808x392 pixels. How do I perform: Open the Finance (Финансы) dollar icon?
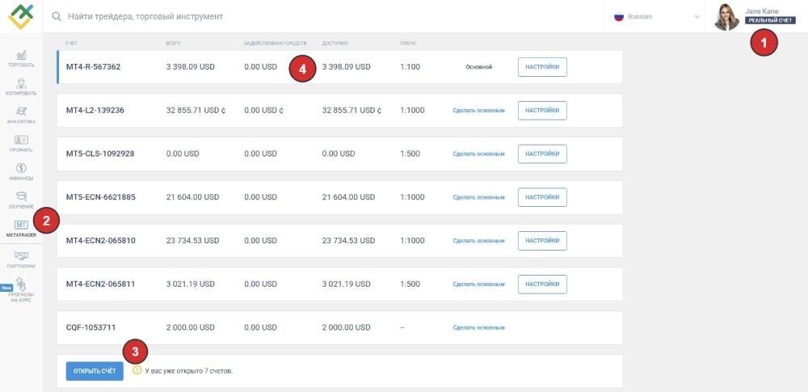pyautogui.click(x=21, y=168)
